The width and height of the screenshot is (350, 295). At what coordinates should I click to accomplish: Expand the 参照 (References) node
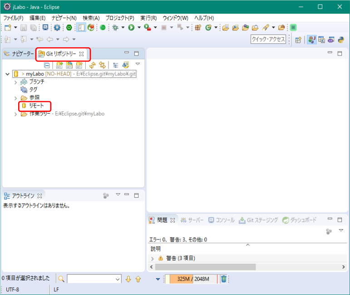pos(15,98)
